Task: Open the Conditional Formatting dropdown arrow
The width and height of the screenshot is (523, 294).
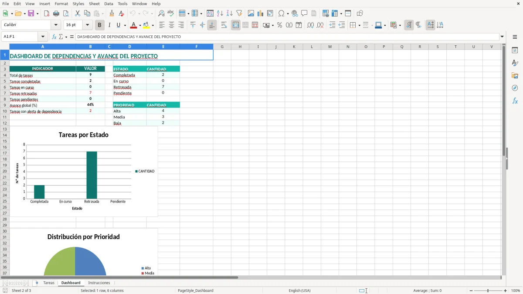Action: [x=400, y=25]
